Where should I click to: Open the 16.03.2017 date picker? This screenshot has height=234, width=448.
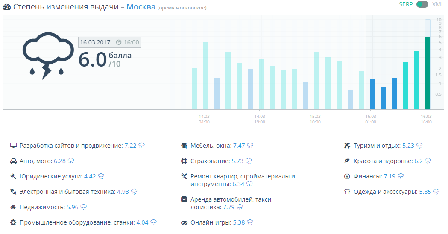click(x=95, y=42)
